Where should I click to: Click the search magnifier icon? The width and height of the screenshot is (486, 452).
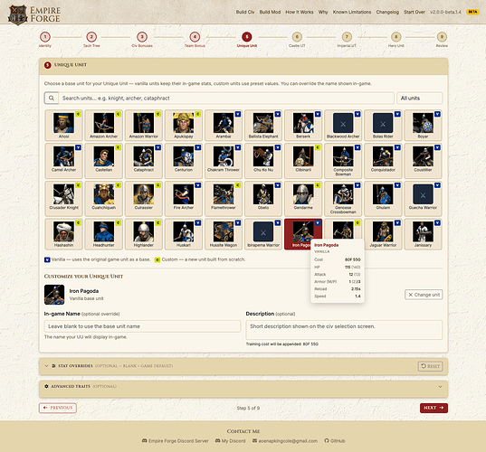click(52, 98)
